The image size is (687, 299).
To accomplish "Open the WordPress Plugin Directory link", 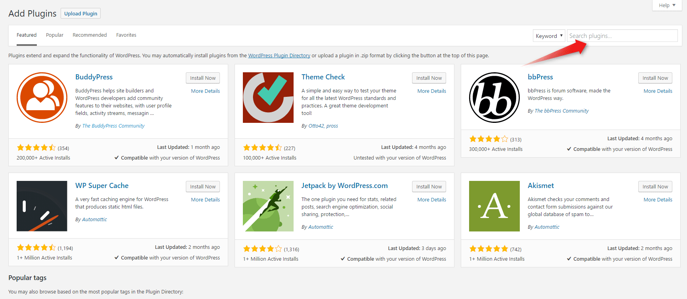I will tap(279, 56).
